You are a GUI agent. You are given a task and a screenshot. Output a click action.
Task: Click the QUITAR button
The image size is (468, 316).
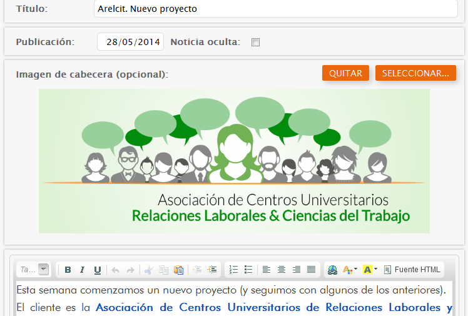345,73
